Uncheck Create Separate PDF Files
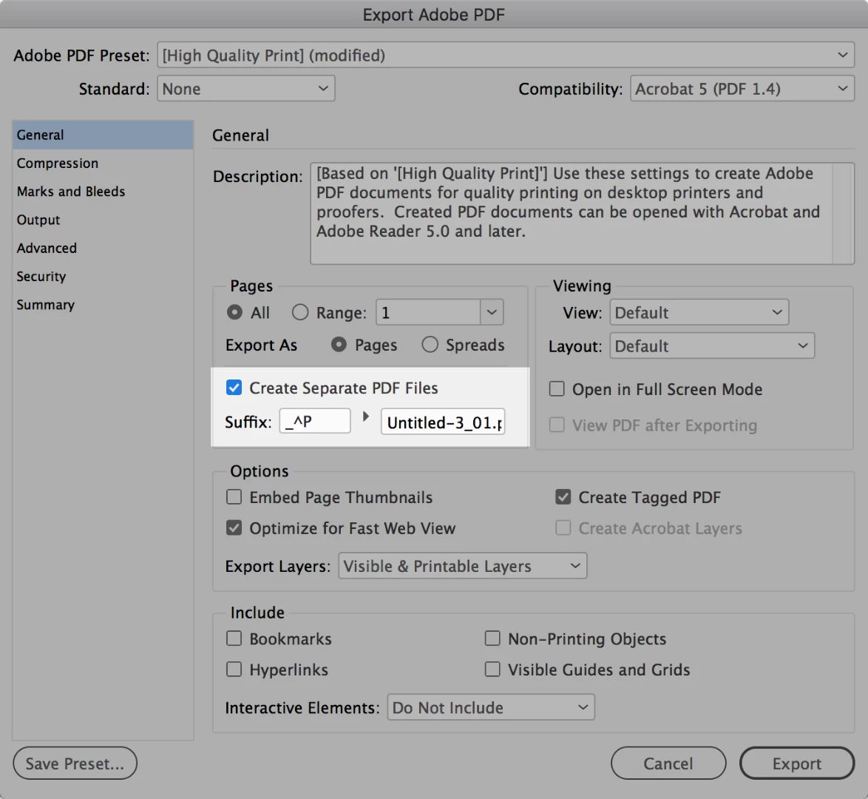 click(234, 388)
